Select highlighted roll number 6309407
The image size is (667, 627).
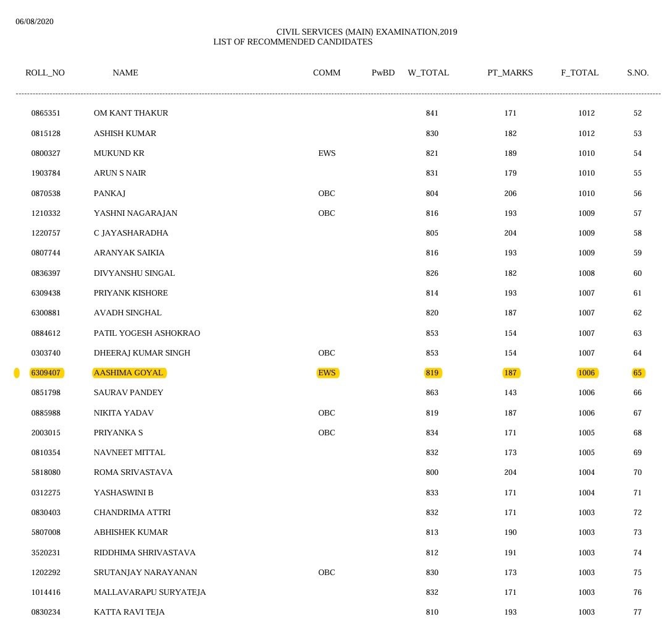(x=46, y=373)
